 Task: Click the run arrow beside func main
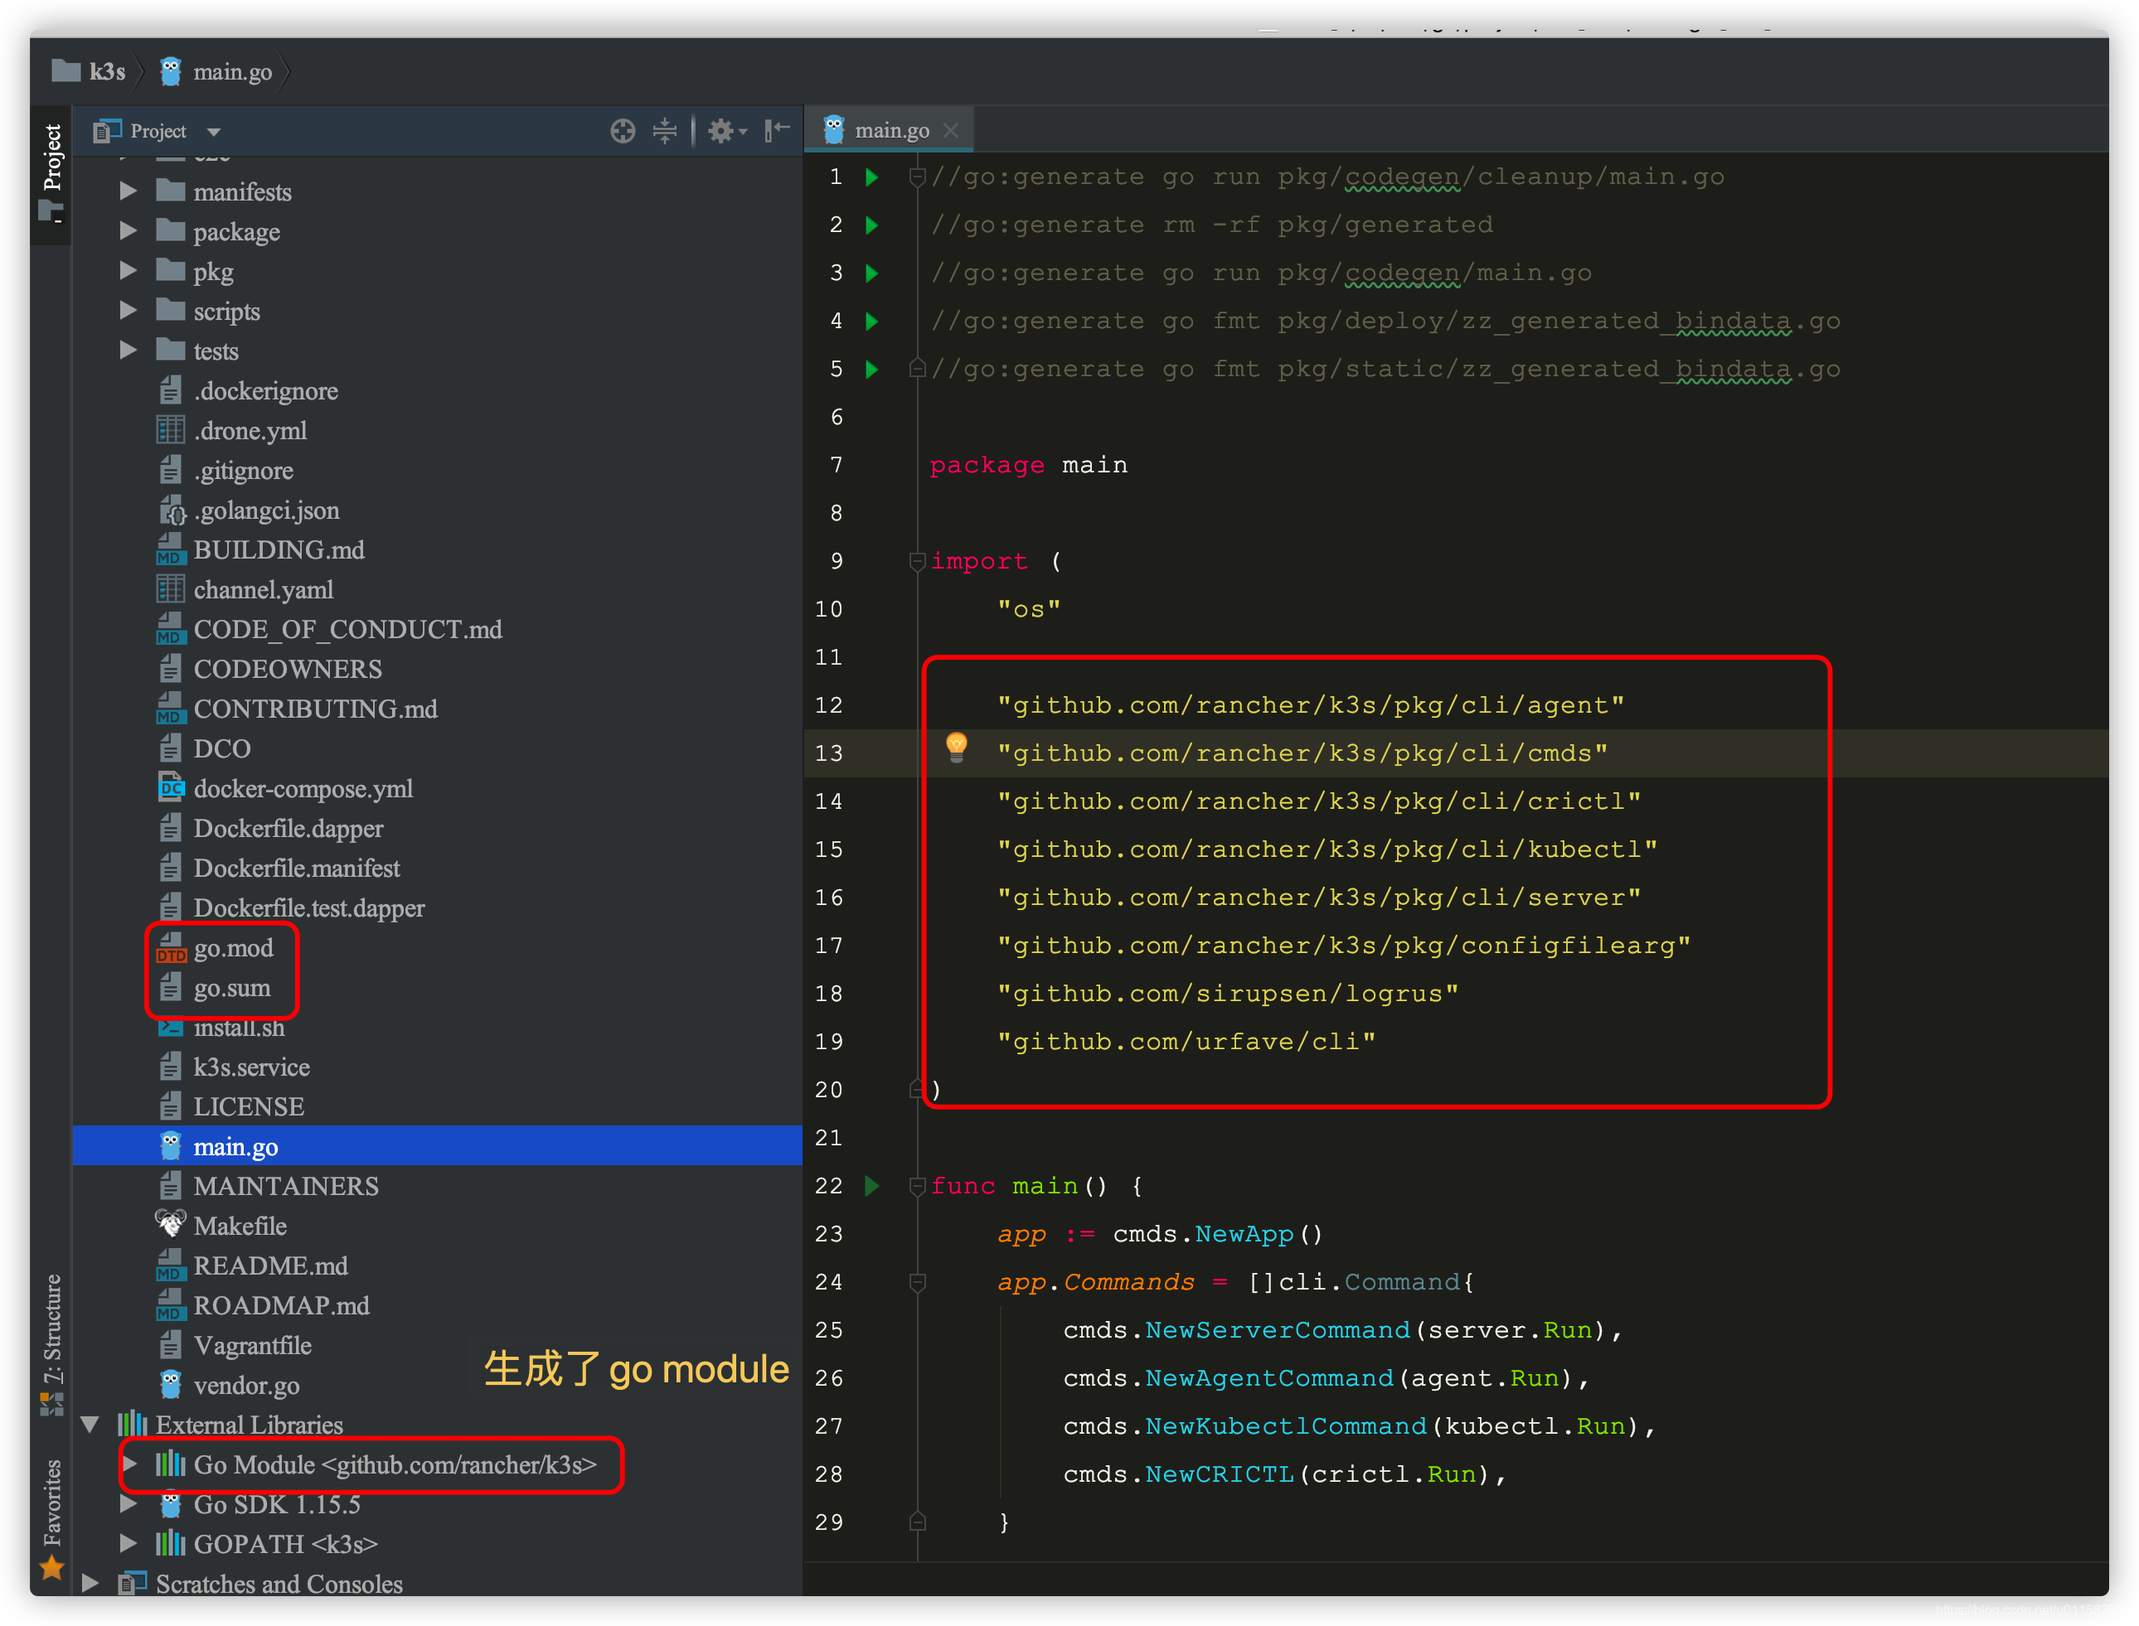[871, 1186]
